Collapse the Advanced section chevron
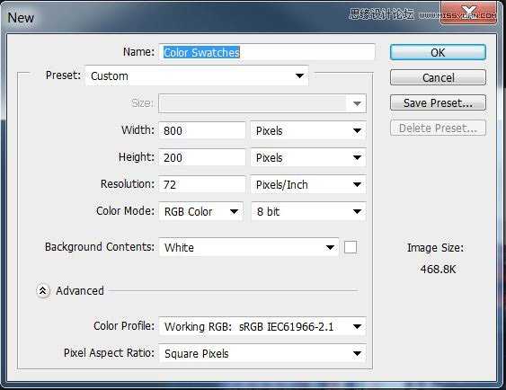 [42, 290]
